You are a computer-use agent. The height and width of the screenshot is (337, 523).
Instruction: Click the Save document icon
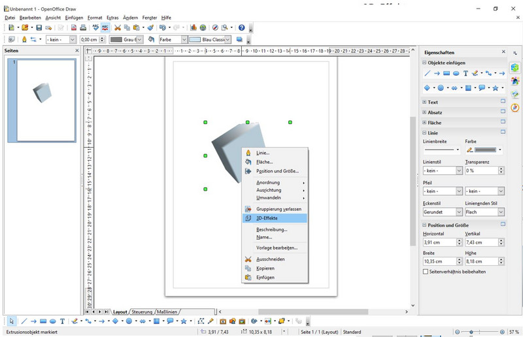coord(39,28)
